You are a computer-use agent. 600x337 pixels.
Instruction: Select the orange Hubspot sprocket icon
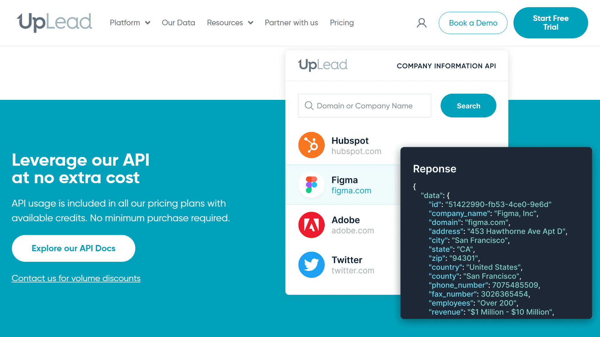[x=311, y=145]
